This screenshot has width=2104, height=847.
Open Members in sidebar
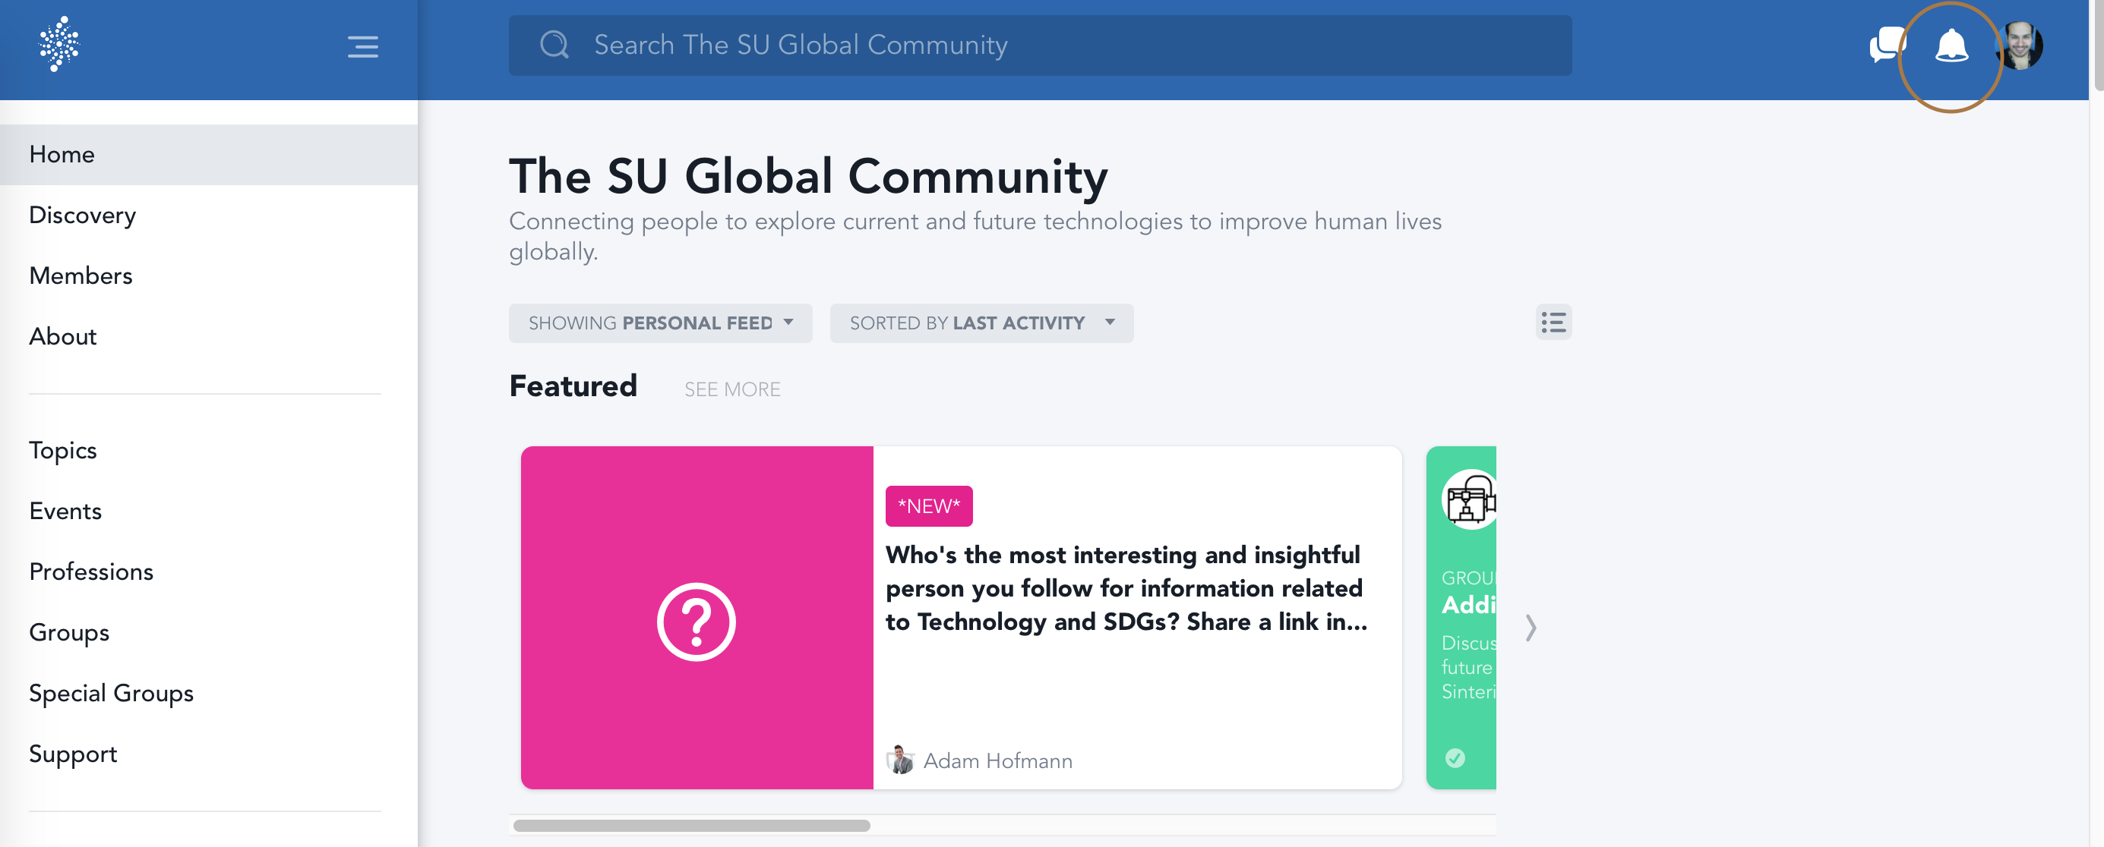tap(208, 276)
